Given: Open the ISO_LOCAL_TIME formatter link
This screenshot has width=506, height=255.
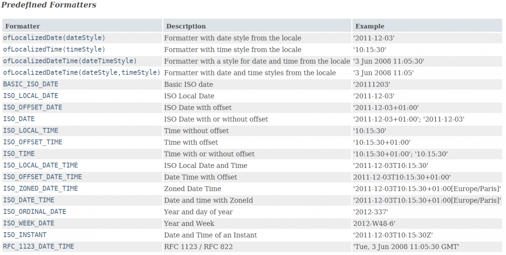Looking at the screenshot, I should (30, 130).
